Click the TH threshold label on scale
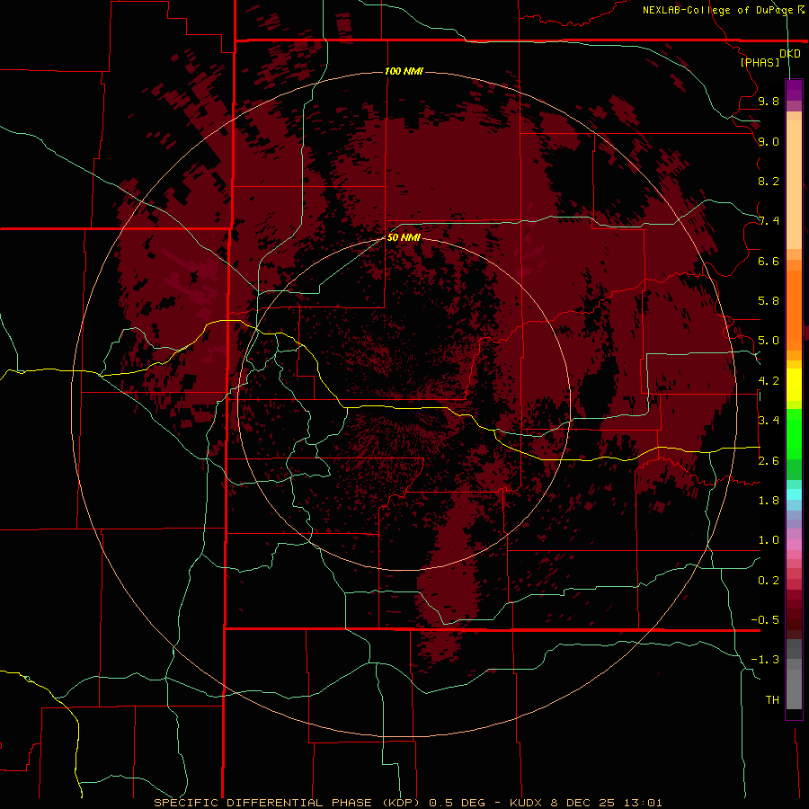 (772, 700)
